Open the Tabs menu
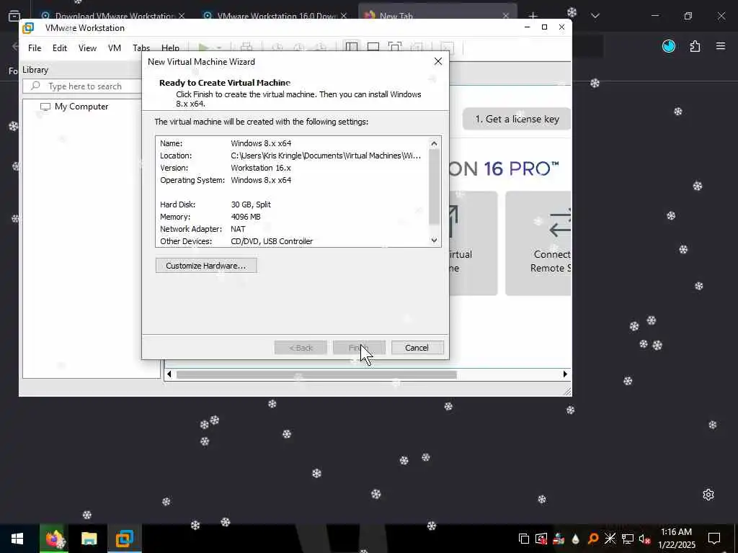 pyautogui.click(x=141, y=48)
